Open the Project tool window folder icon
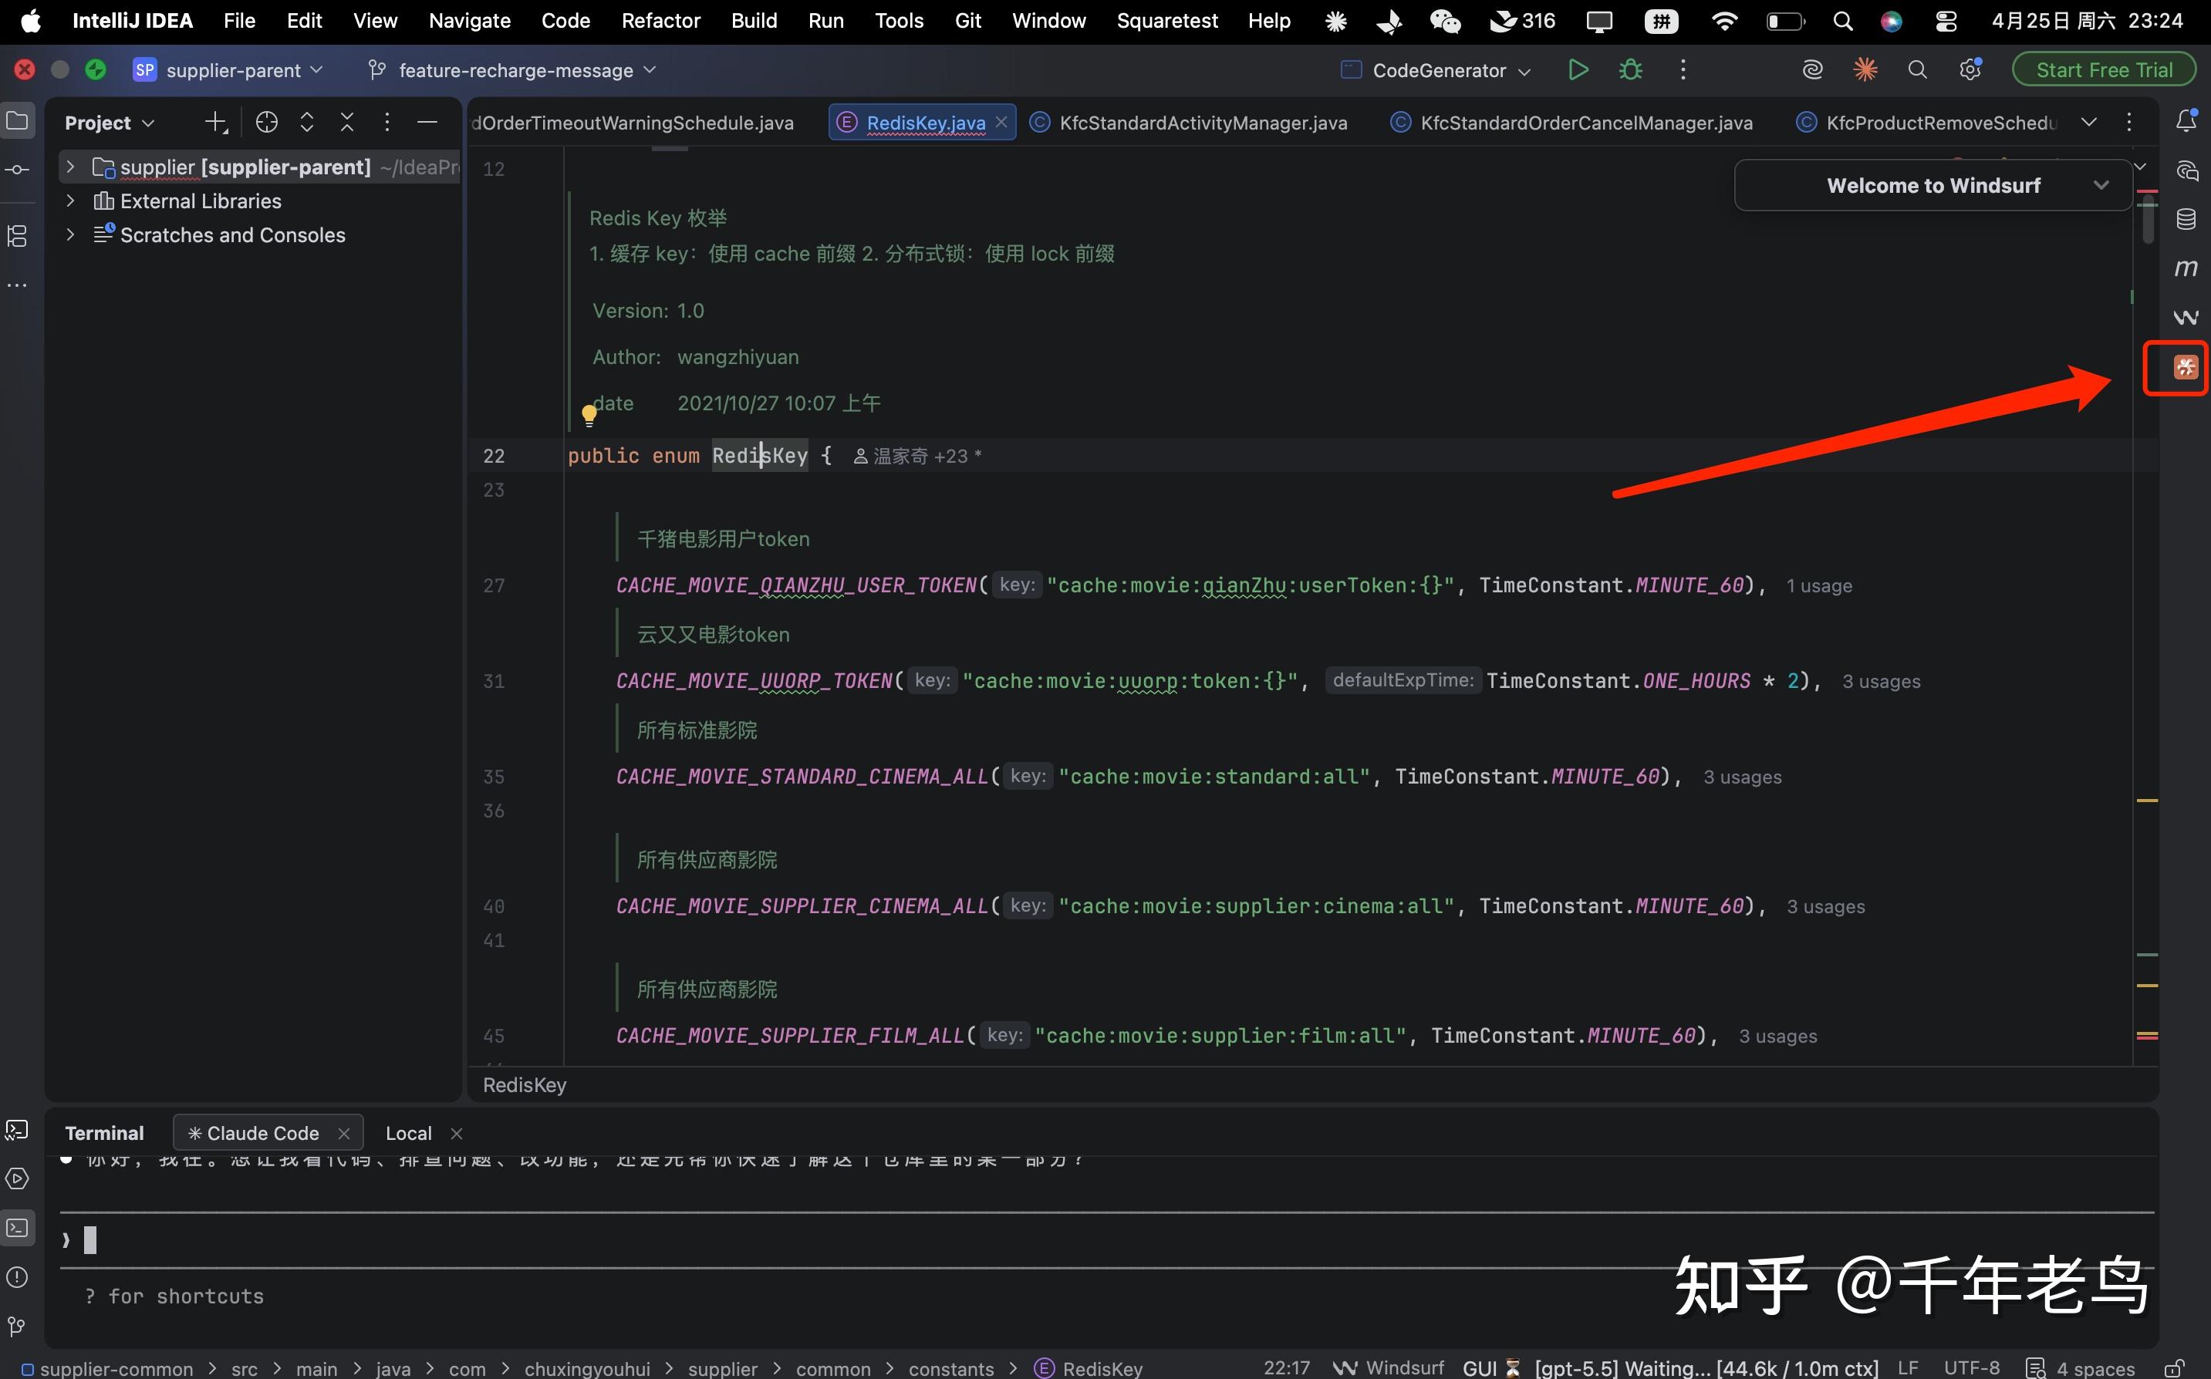The image size is (2211, 1379). pyautogui.click(x=17, y=120)
